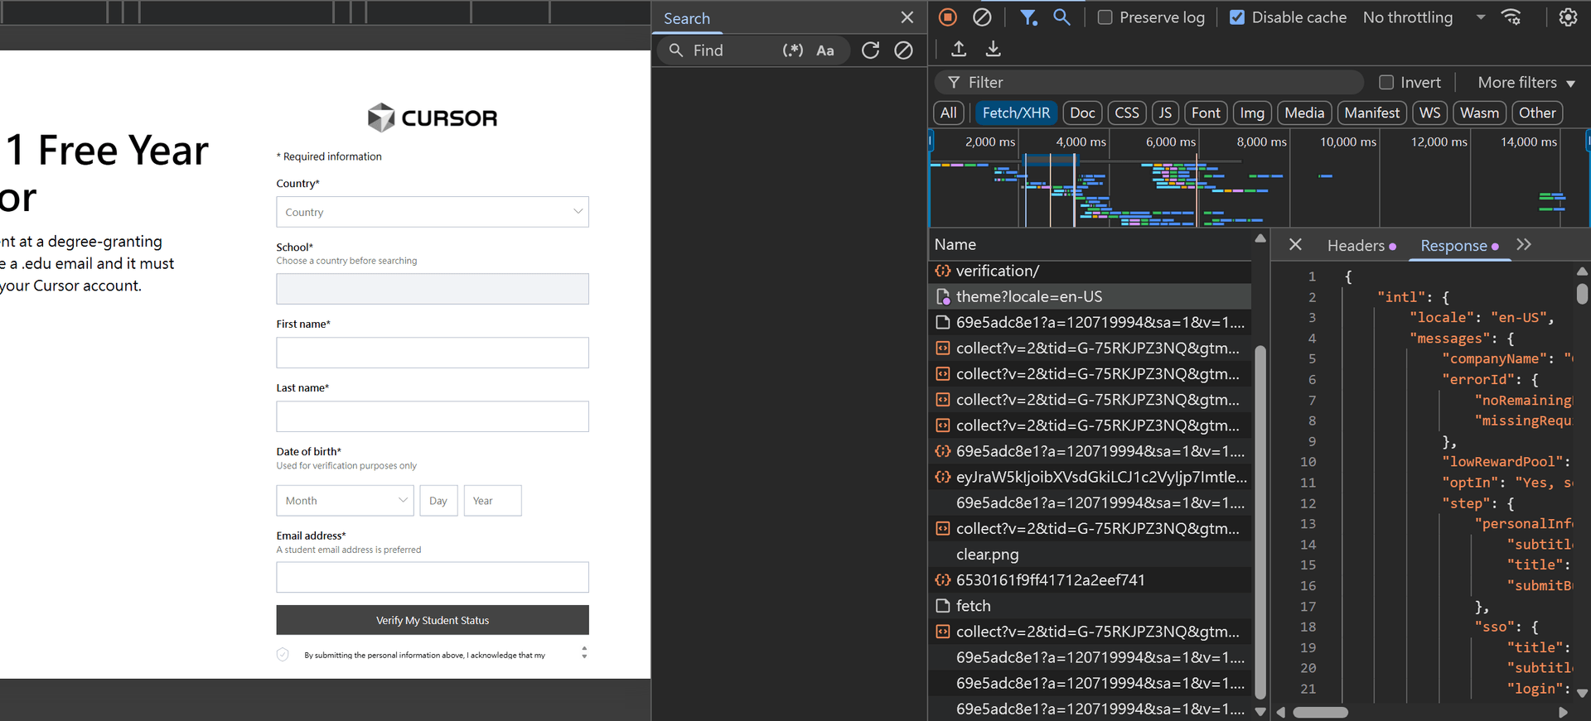Click the First name input

point(433,353)
